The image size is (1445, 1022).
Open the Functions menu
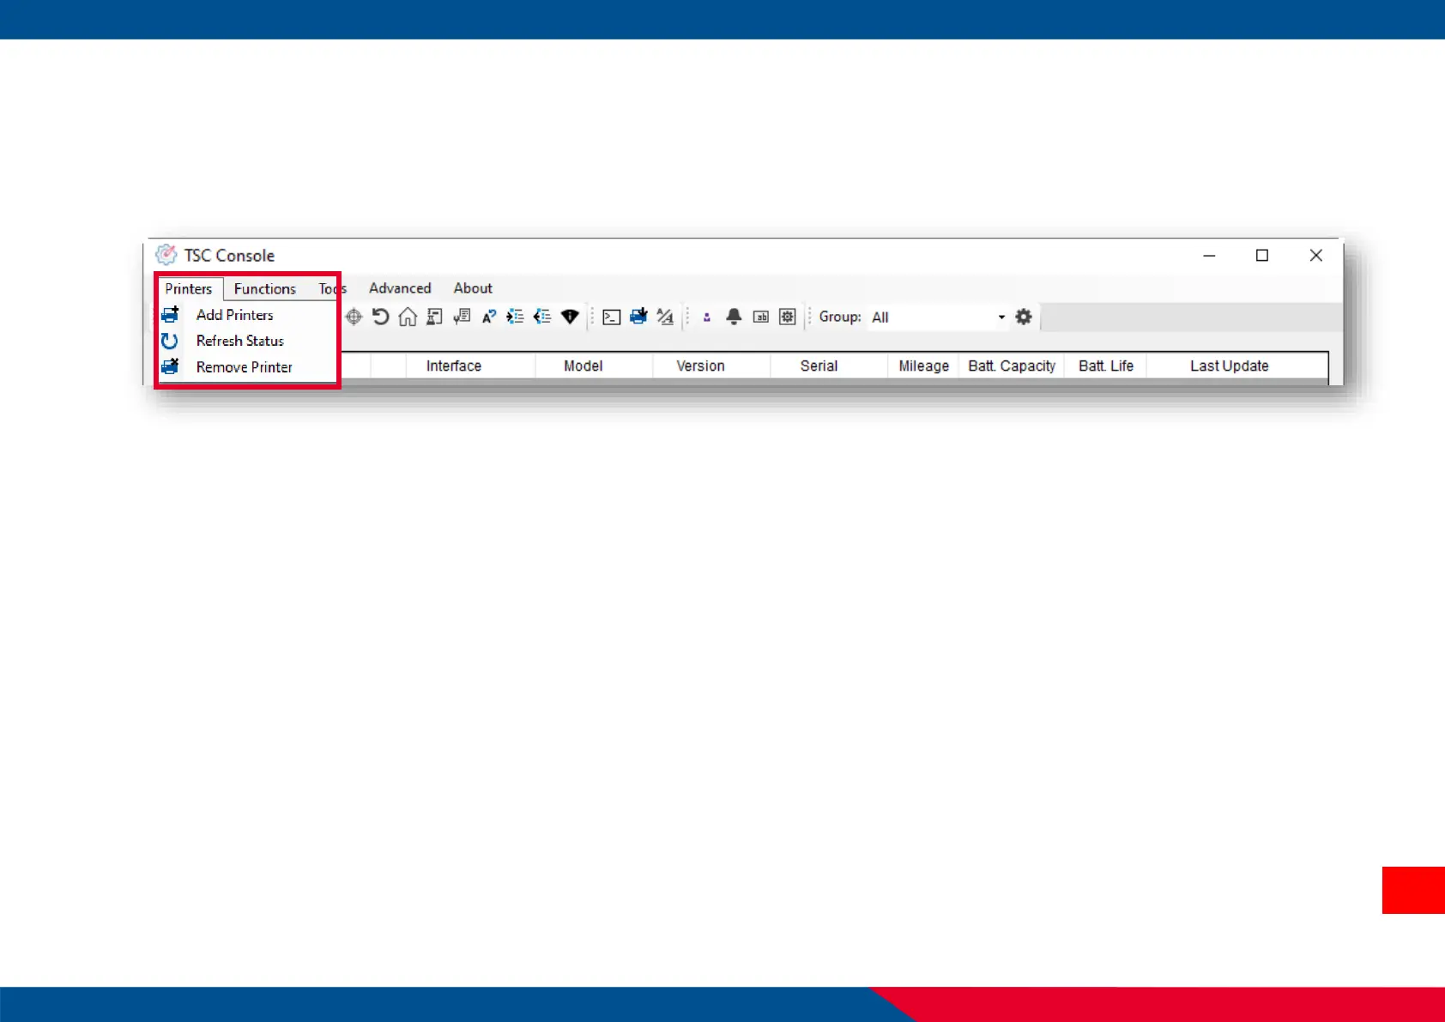[x=264, y=289]
